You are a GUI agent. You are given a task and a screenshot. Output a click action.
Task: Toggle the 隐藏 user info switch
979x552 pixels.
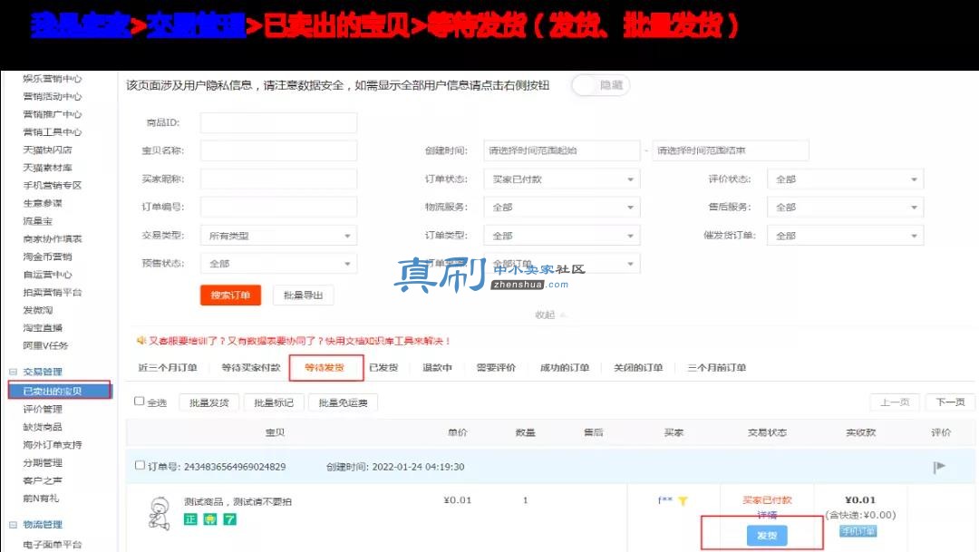pyautogui.click(x=600, y=85)
